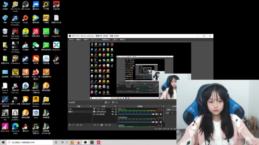Mute the first mixer channel speaker icon

pos(157,114)
